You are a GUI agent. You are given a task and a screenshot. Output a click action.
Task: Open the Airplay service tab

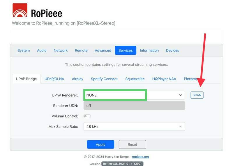pyautogui.click(x=77, y=79)
